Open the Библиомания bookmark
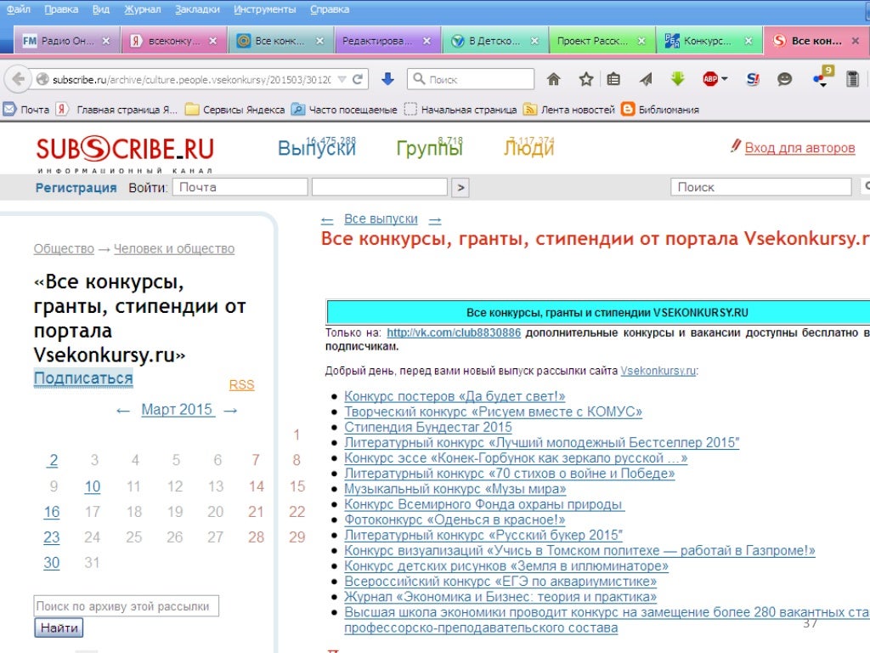The width and height of the screenshot is (870, 653). [660, 110]
